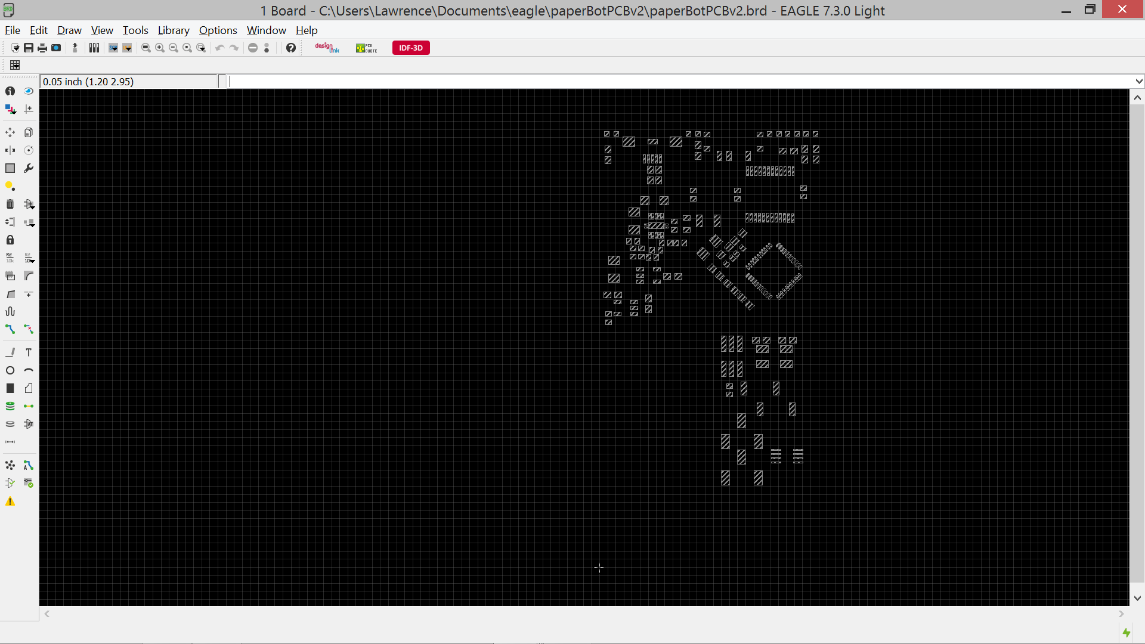Select the Signal airwire tool
Image resolution: width=1145 pixels, height=644 pixels.
29,406
